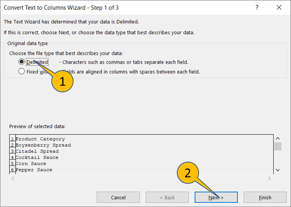291x207 pixels.
Task: Click the preview scroll up arrow
Action: pyautogui.click(x=278, y=139)
